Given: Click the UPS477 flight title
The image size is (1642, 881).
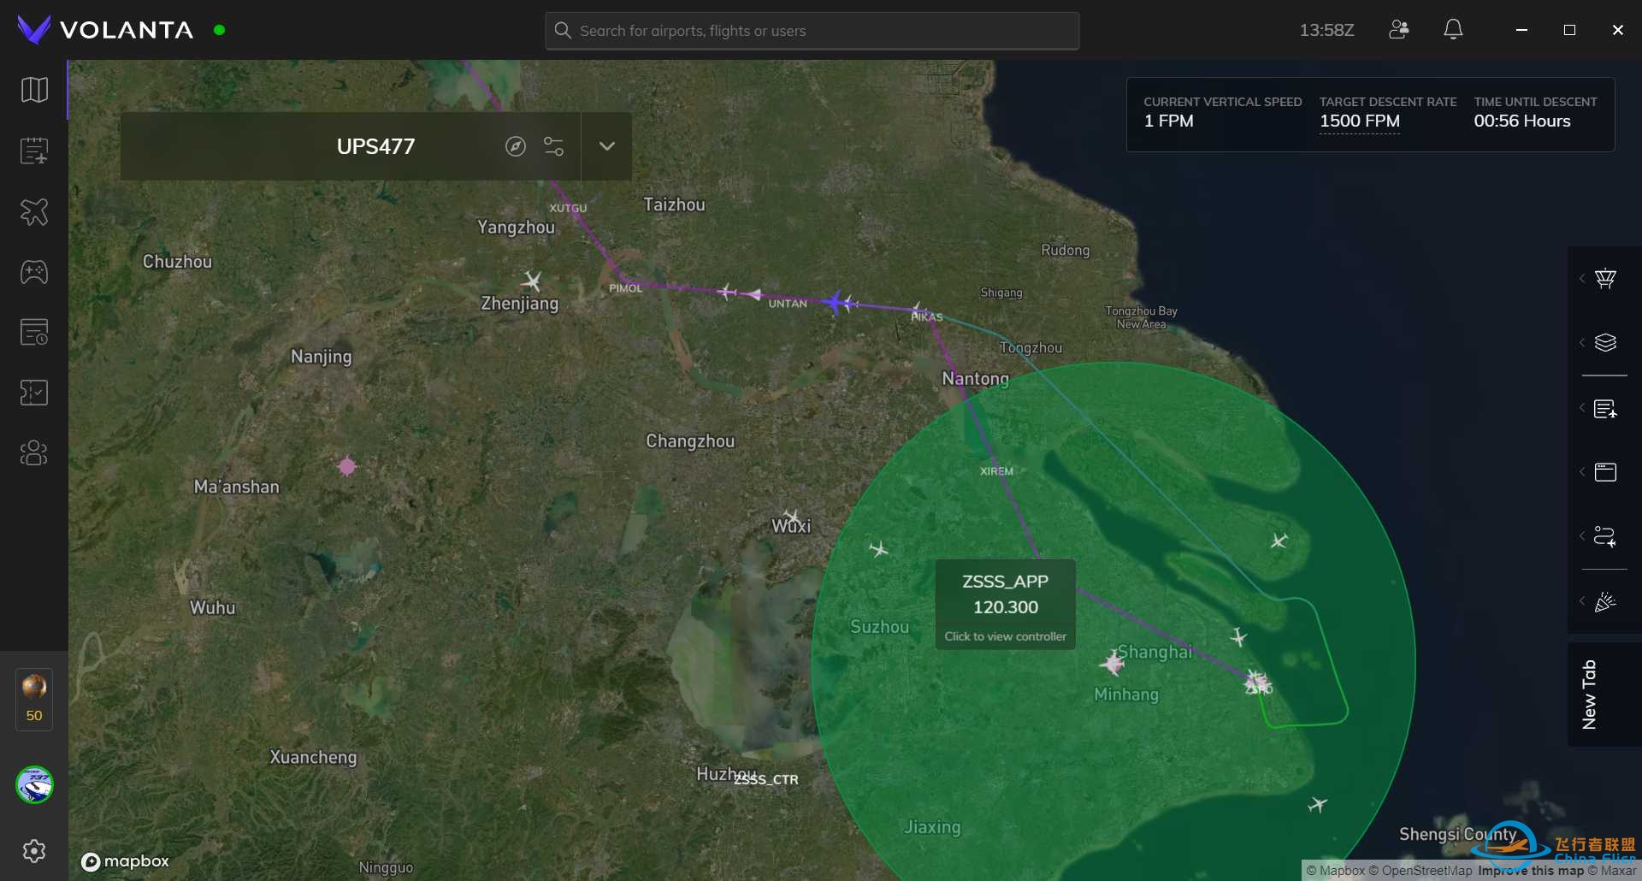Looking at the screenshot, I should [x=375, y=146].
